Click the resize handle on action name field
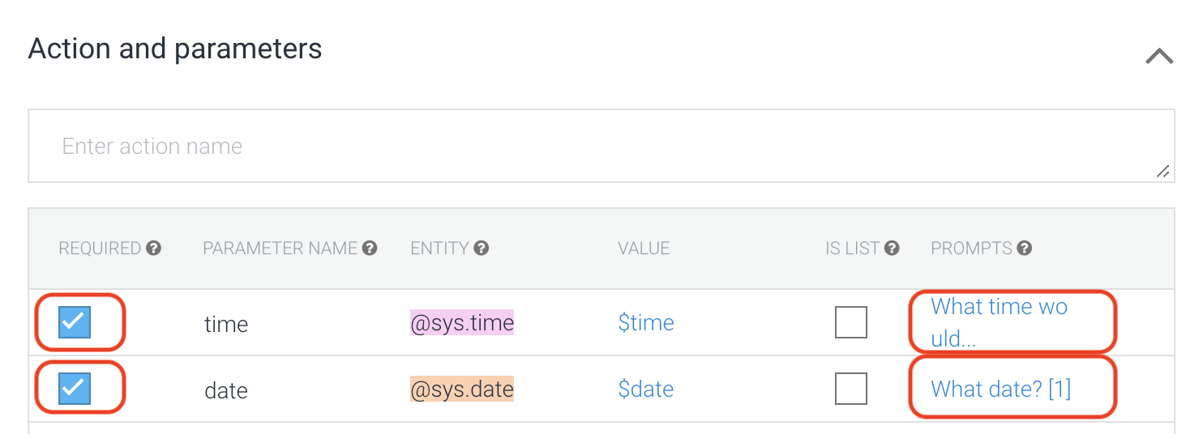Viewport: 1203px width, 434px height. tap(1162, 172)
